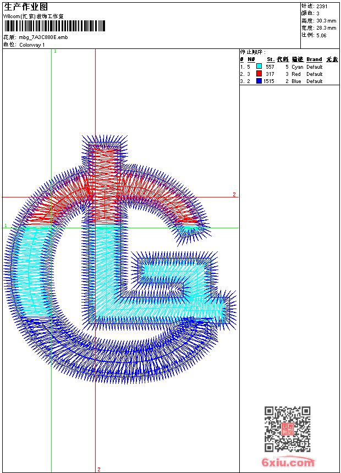Image resolution: width=341 pixels, height=473 pixels.
Task: Select the design file name mbg_7A3C880E.emb
Action: click(43, 37)
